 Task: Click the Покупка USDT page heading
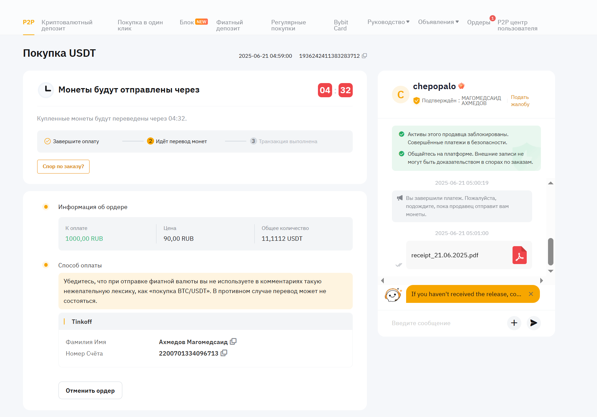point(59,53)
